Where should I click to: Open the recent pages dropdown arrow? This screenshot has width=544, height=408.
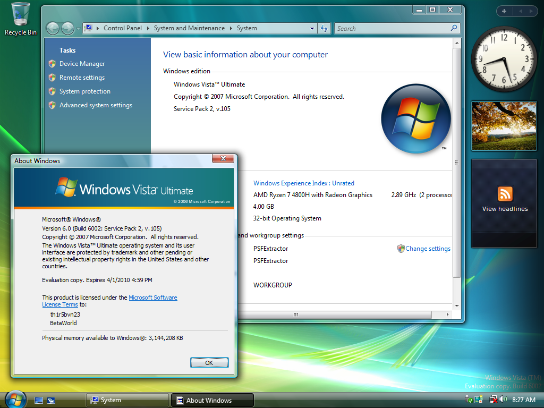tap(78, 29)
